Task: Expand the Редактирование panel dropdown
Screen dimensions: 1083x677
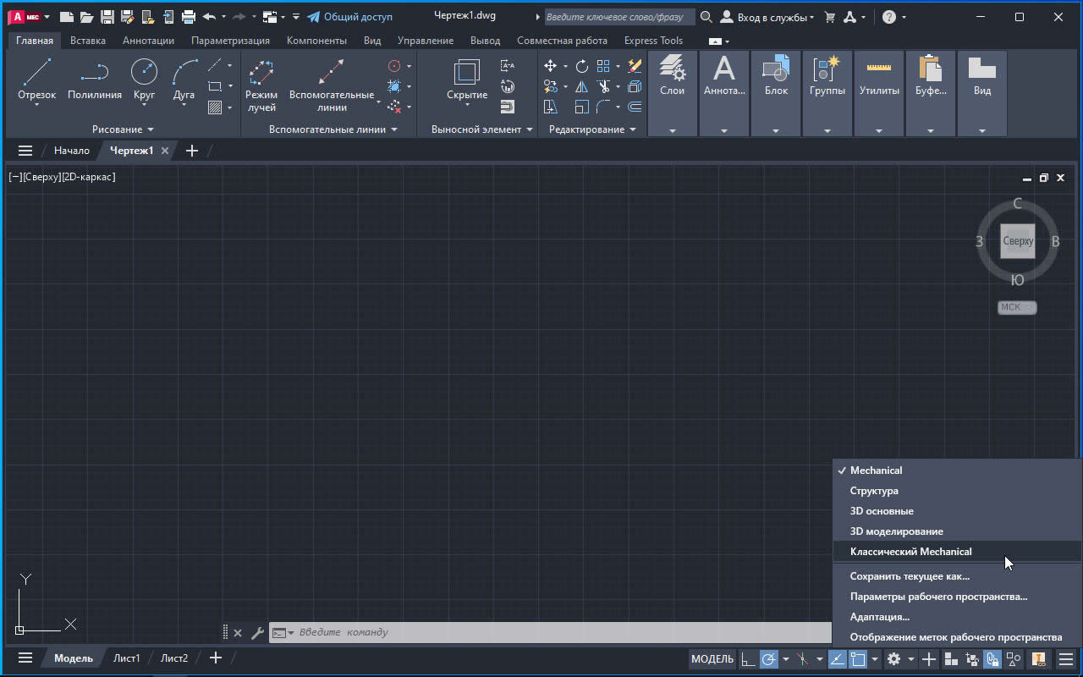Action: click(x=633, y=129)
